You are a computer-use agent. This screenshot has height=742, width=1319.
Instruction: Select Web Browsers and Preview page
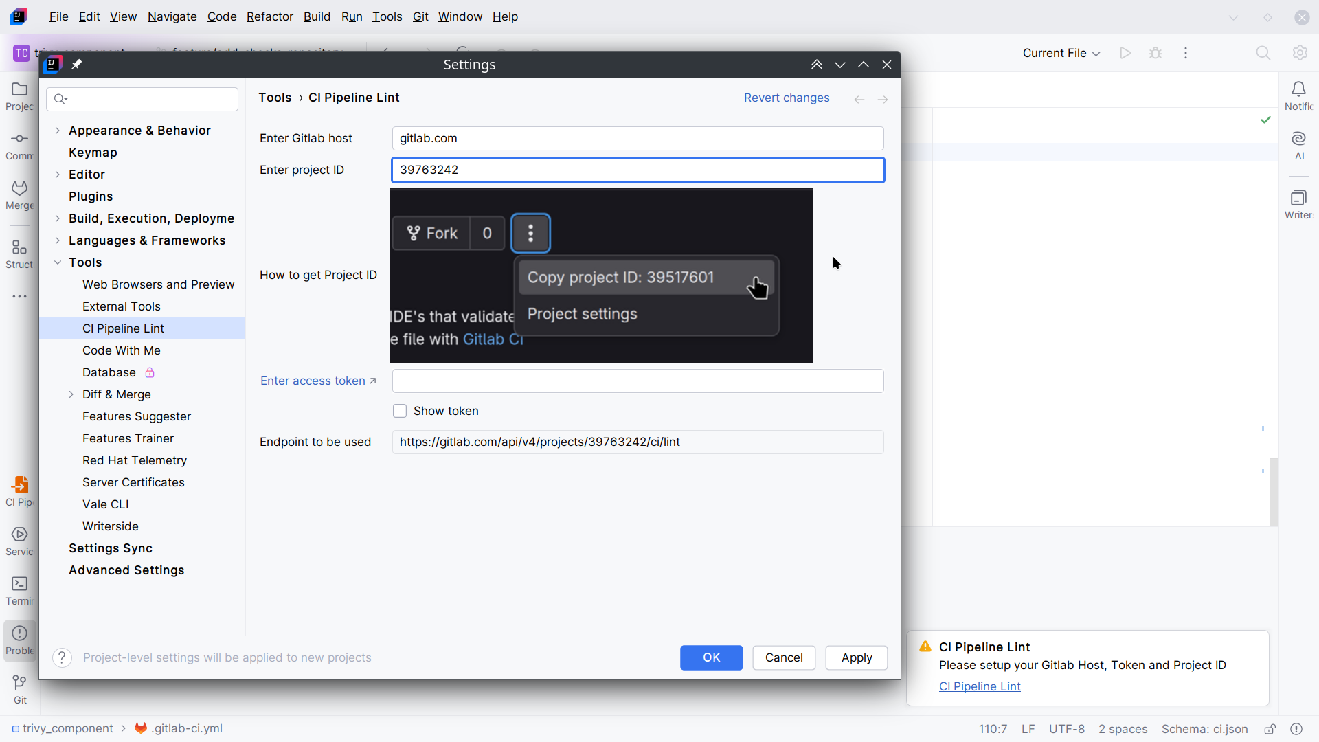[x=159, y=284]
